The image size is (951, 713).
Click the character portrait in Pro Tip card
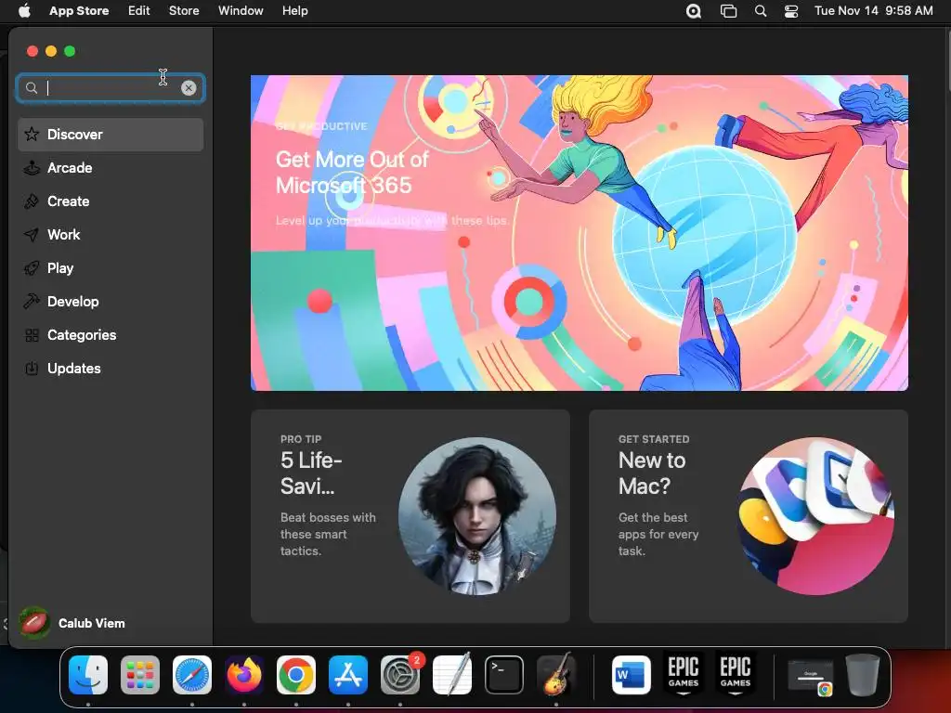(477, 516)
